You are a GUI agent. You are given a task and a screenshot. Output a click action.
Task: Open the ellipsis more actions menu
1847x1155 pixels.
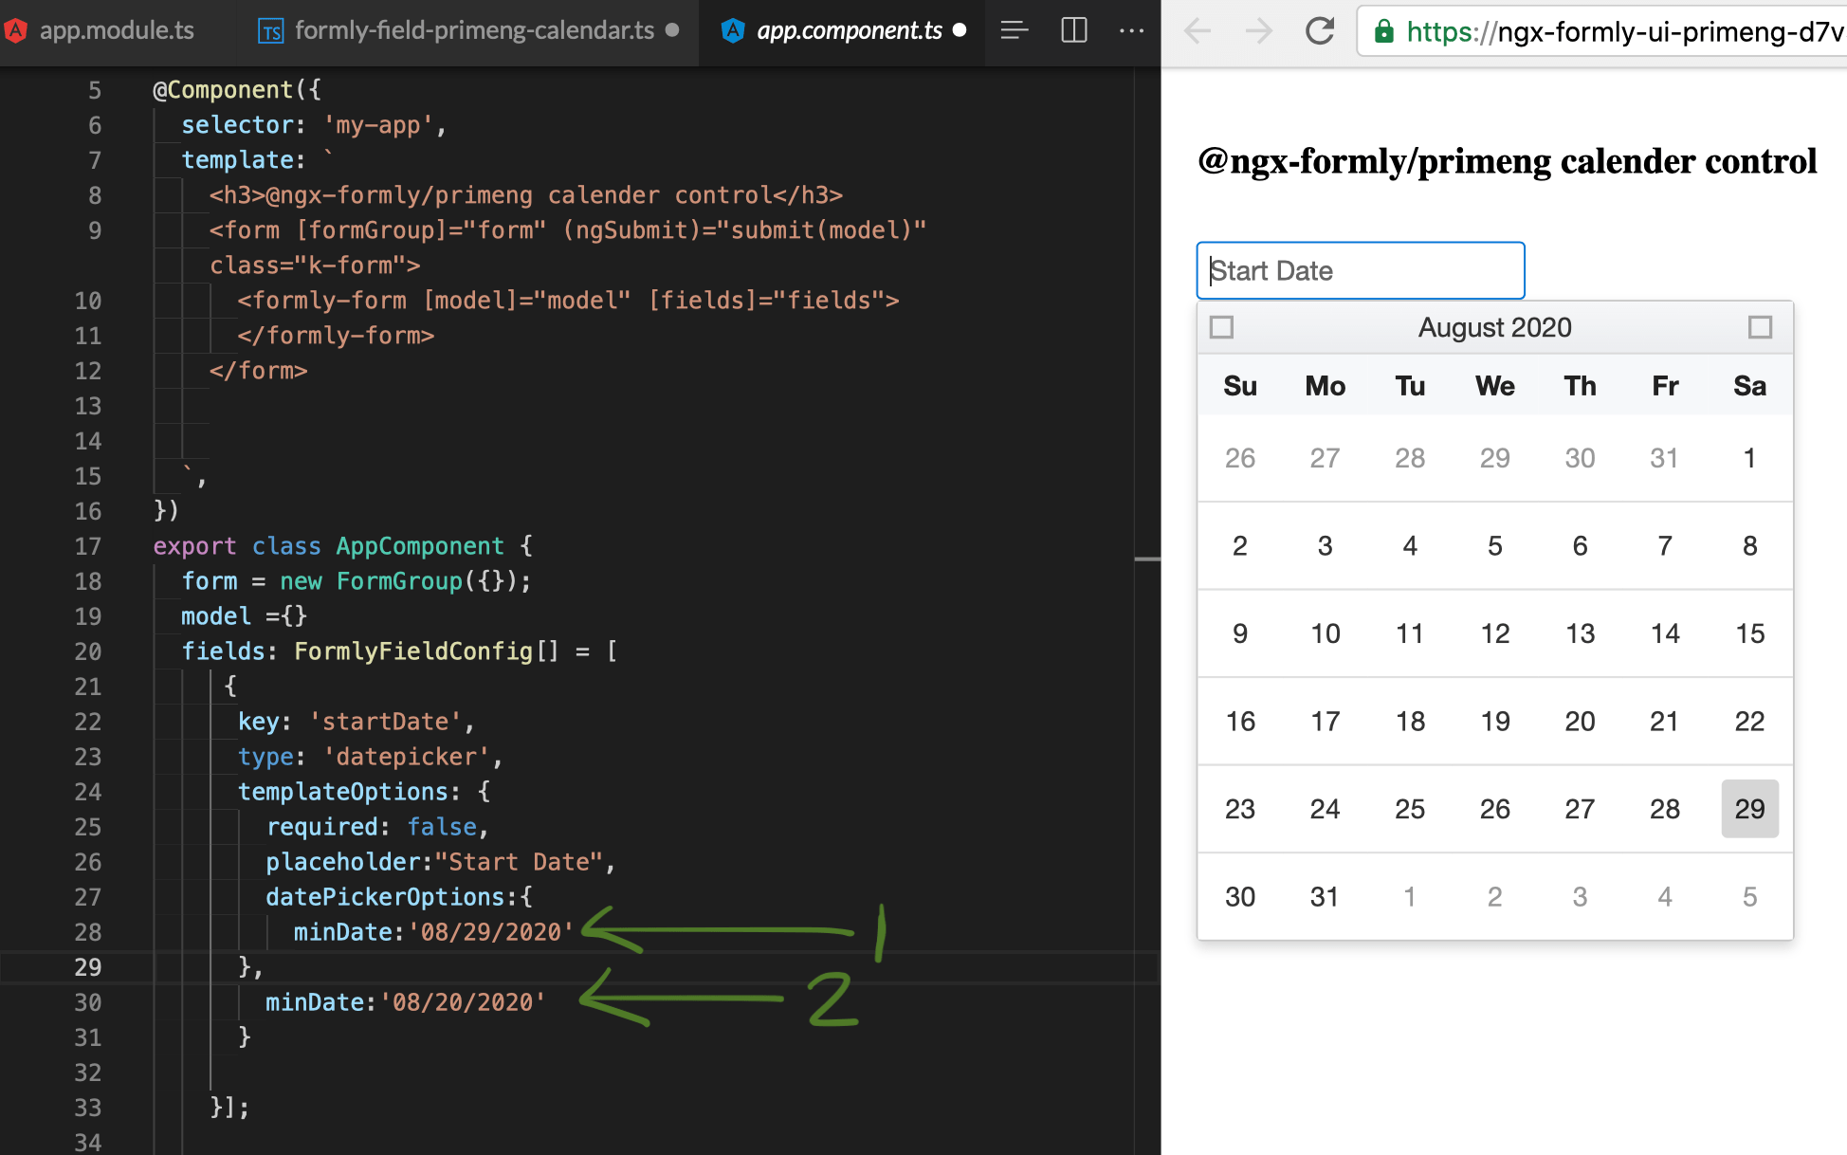[x=1132, y=30]
